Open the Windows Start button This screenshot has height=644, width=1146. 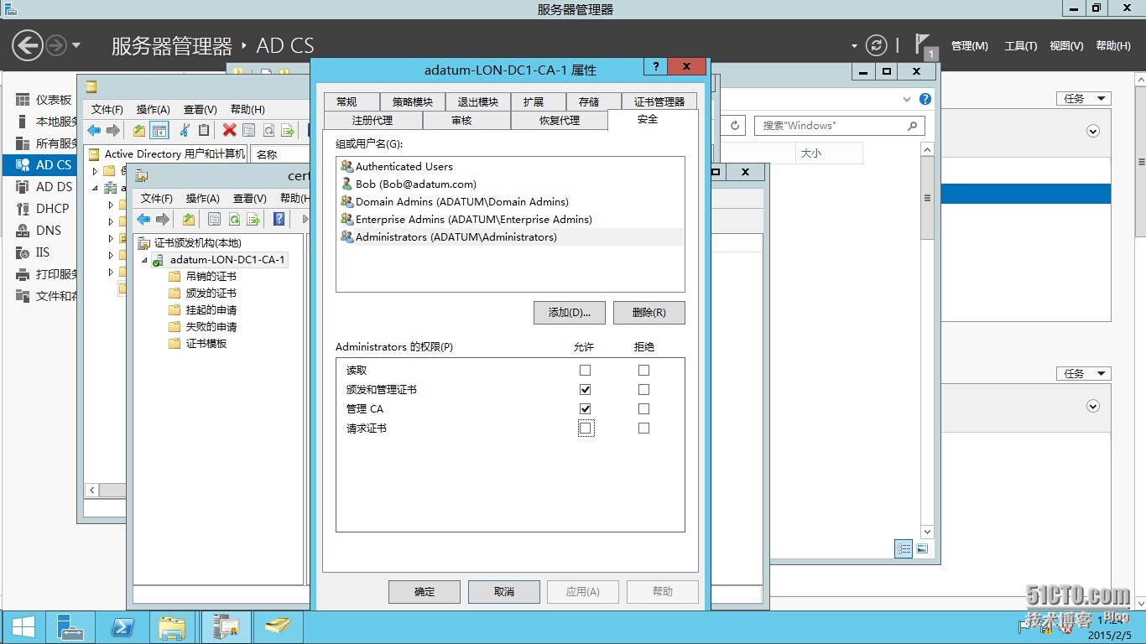pos(23,627)
